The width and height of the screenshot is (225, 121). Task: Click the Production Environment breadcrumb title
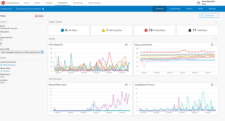[x=28, y=9]
